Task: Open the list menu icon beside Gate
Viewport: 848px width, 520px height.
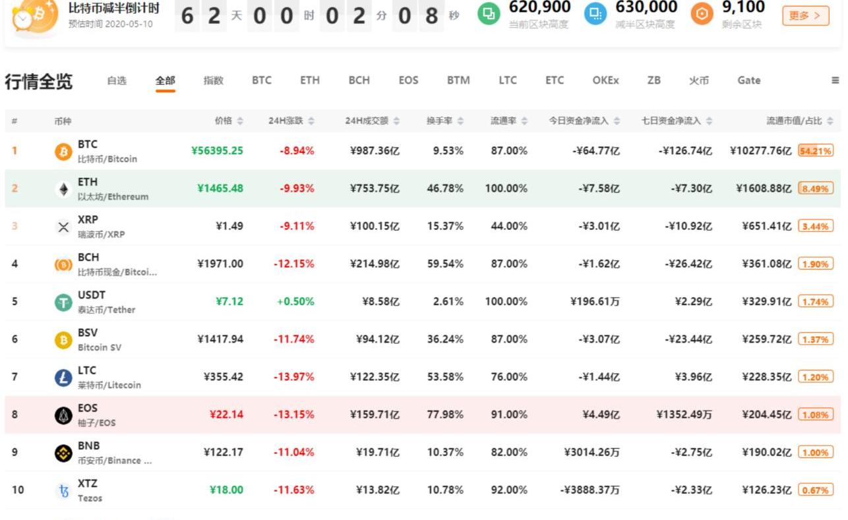Action: click(835, 80)
